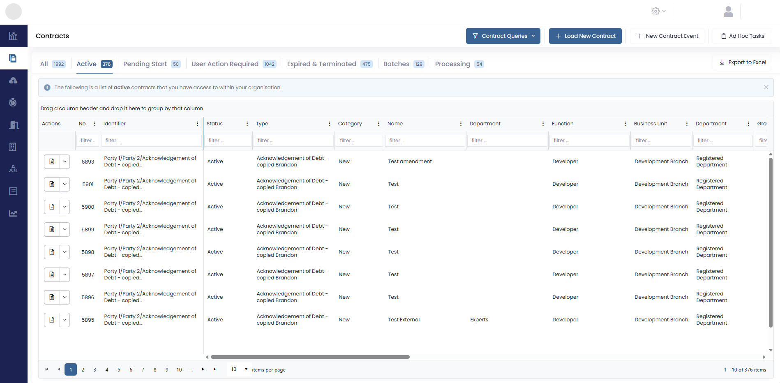
Task: Open the user profile avatar icon
Action: click(x=728, y=12)
